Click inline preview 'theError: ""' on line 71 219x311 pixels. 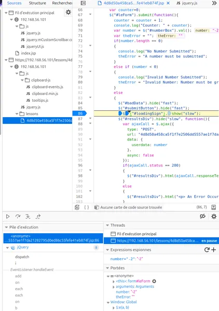171,36
